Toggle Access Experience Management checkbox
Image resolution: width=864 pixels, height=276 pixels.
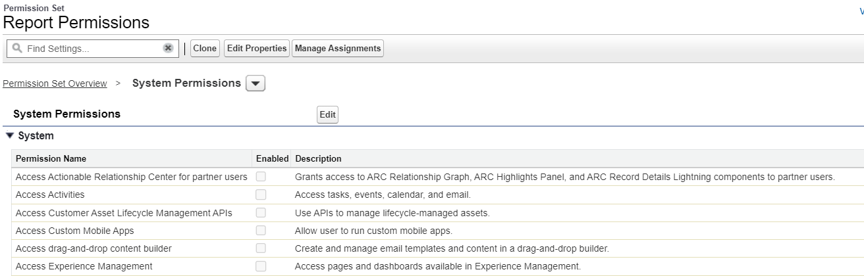pos(261,266)
